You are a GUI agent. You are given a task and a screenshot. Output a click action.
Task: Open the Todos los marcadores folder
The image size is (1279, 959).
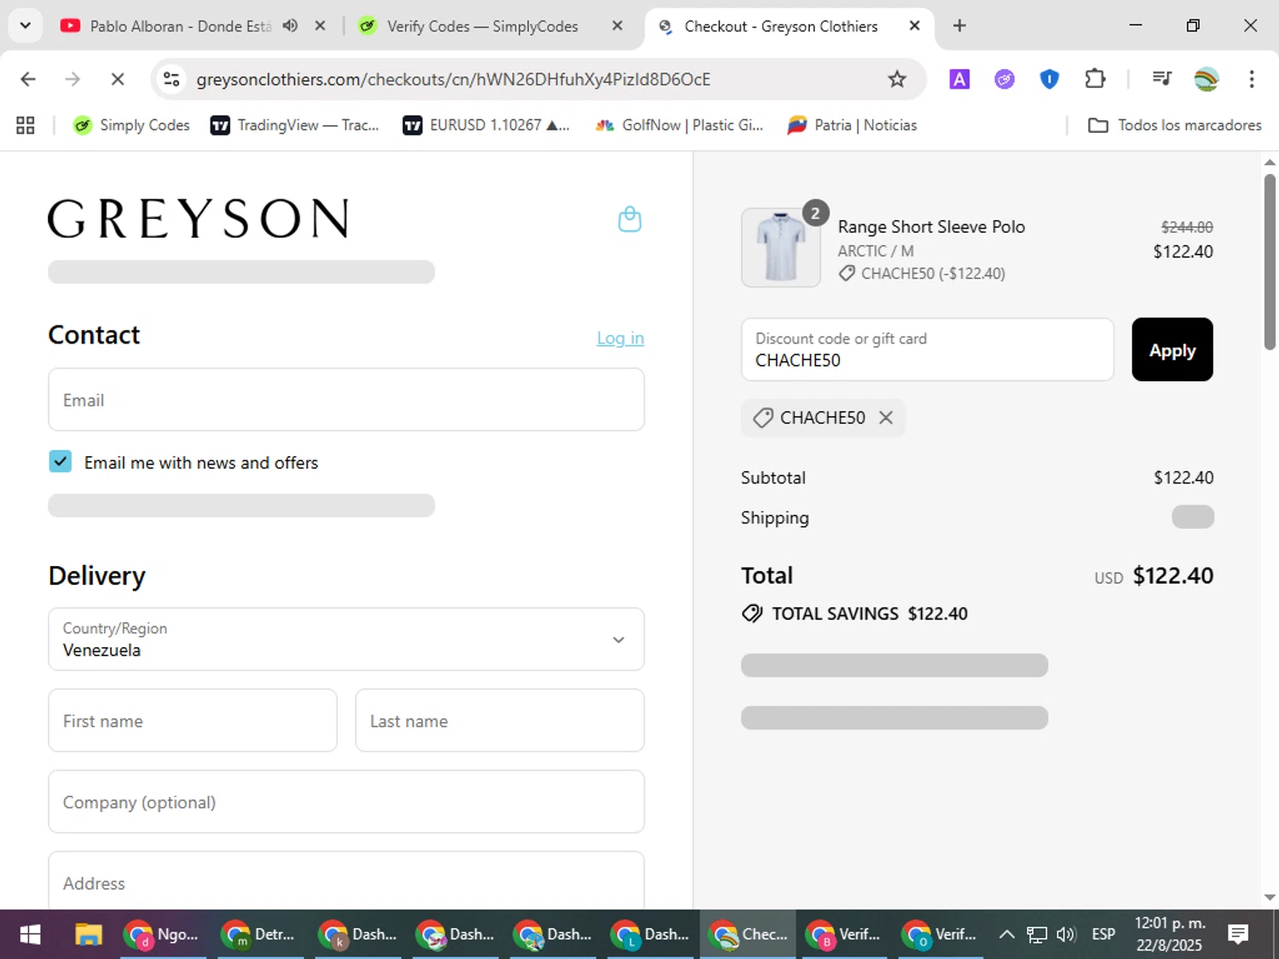coord(1175,125)
